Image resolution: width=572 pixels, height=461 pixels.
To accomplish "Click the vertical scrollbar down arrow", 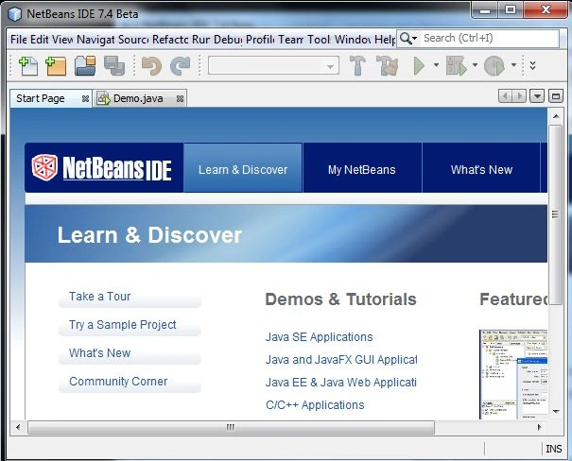I will 556,412.
